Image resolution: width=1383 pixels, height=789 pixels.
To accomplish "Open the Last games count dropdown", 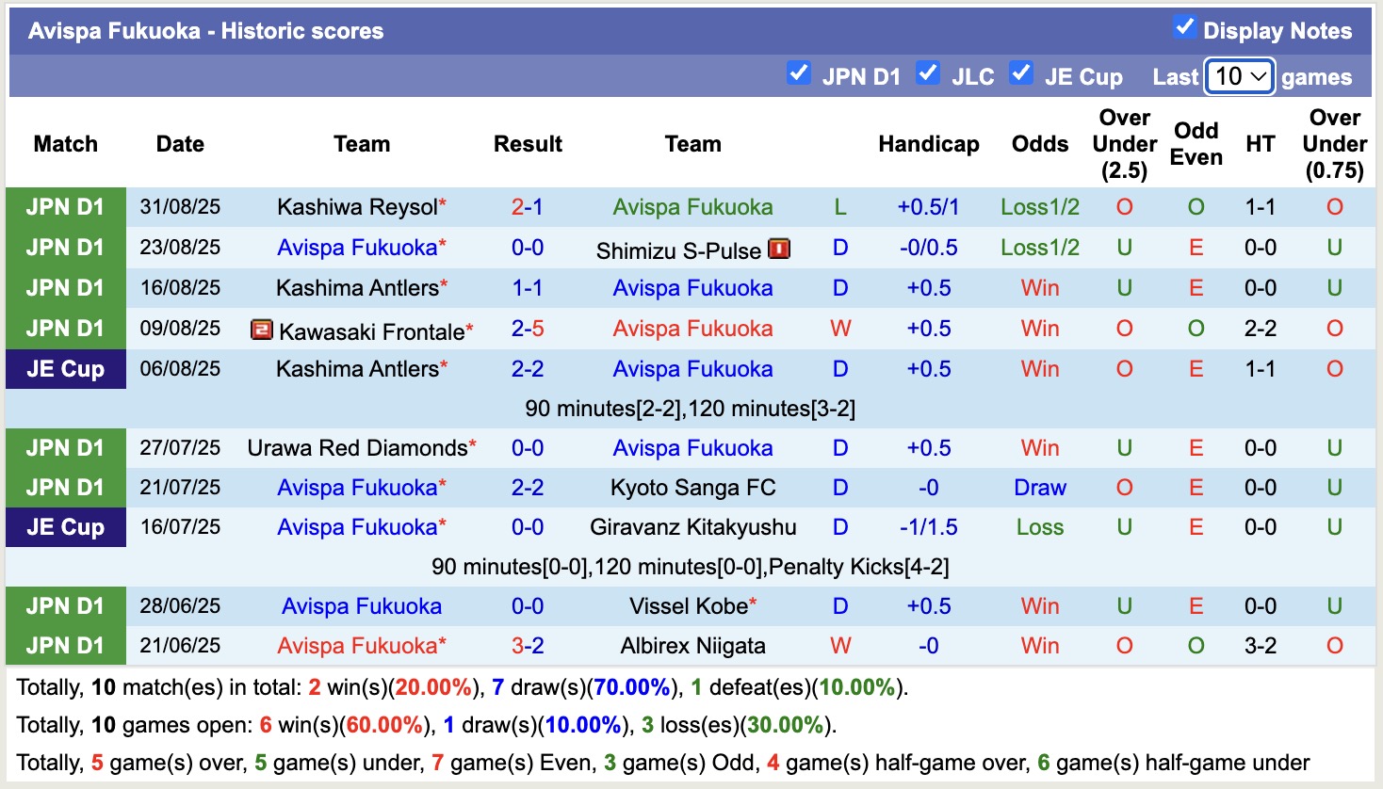I will (x=1239, y=76).
